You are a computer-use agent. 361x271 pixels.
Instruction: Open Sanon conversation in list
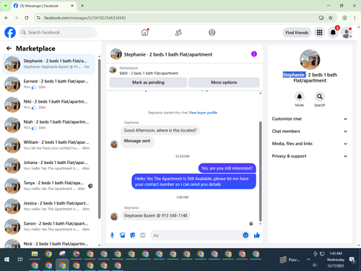tap(48, 227)
